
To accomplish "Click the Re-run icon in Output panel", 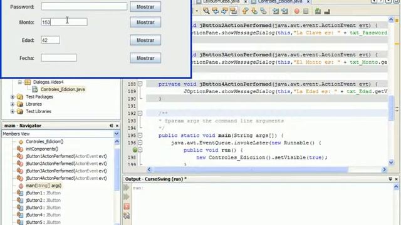I will tap(127, 187).
